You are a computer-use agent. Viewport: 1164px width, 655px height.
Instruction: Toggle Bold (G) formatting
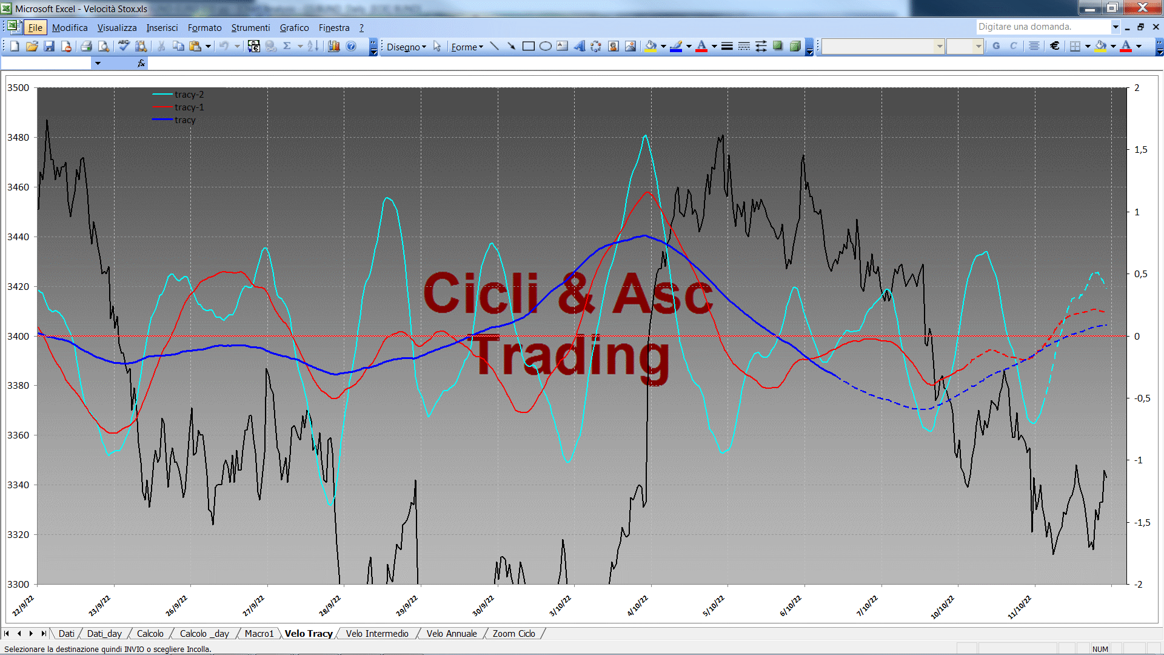click(996, 46)
